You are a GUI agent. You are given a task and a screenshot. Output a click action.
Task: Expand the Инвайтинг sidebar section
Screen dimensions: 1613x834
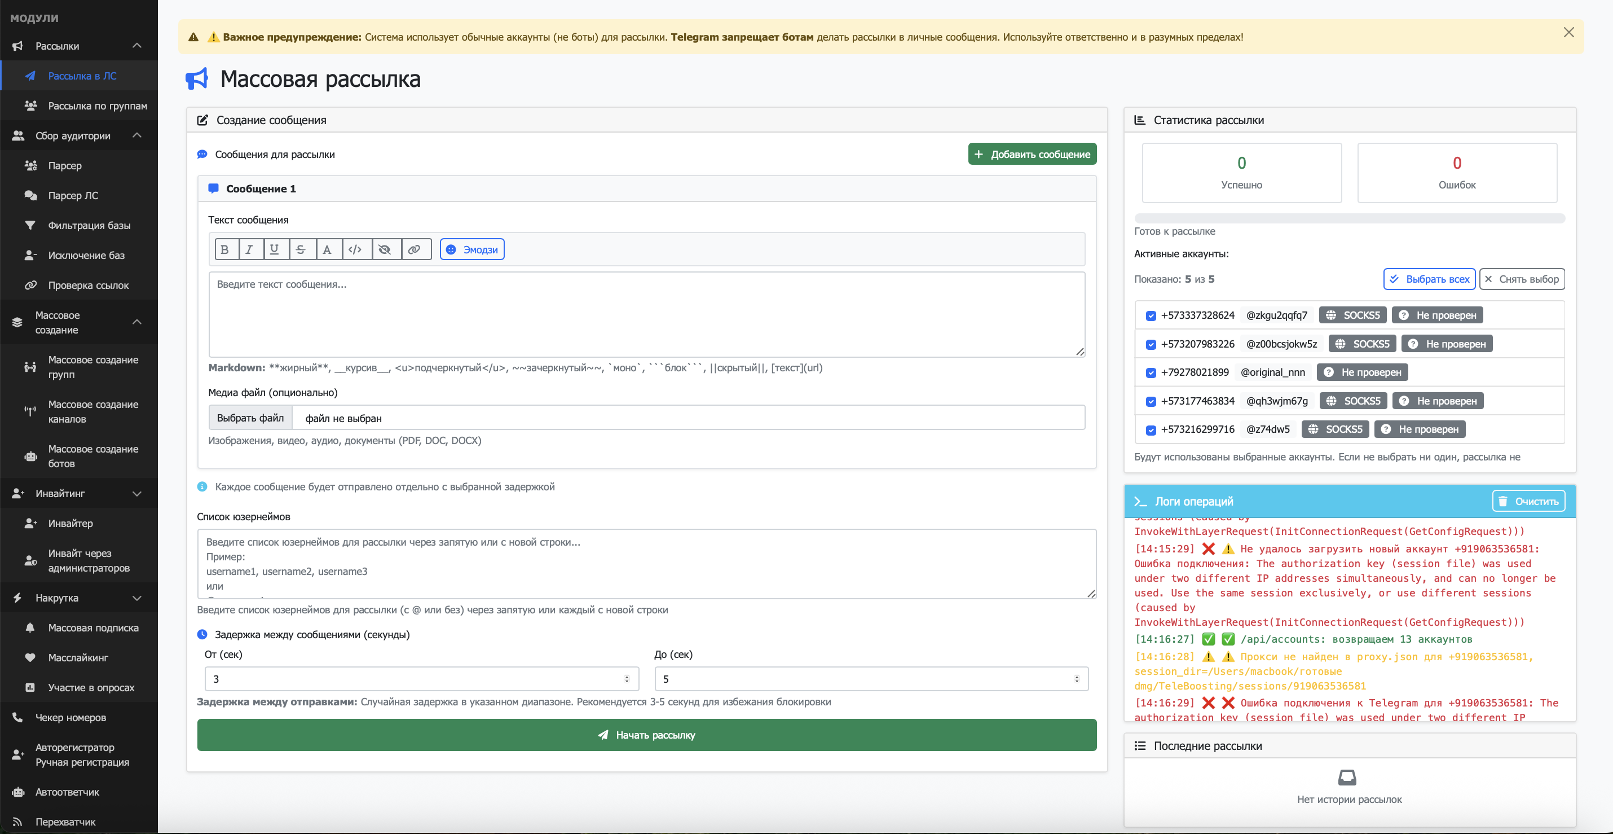click(136, 494)
